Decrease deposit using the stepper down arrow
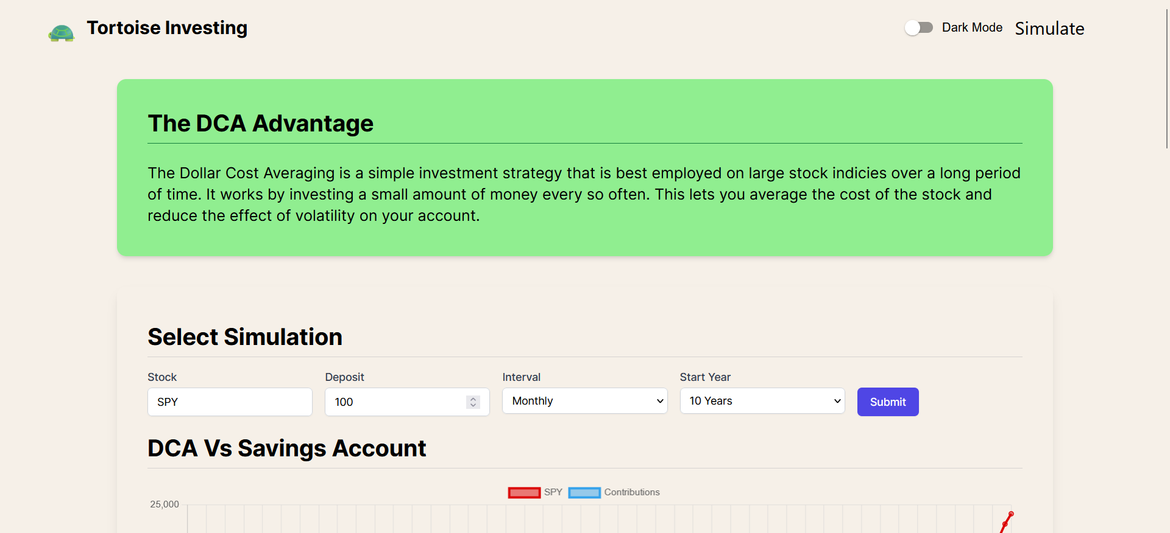 click(473, 405)
